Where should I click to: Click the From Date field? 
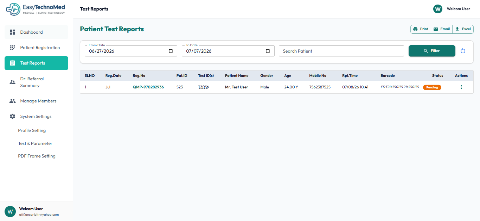click(131, 51)
